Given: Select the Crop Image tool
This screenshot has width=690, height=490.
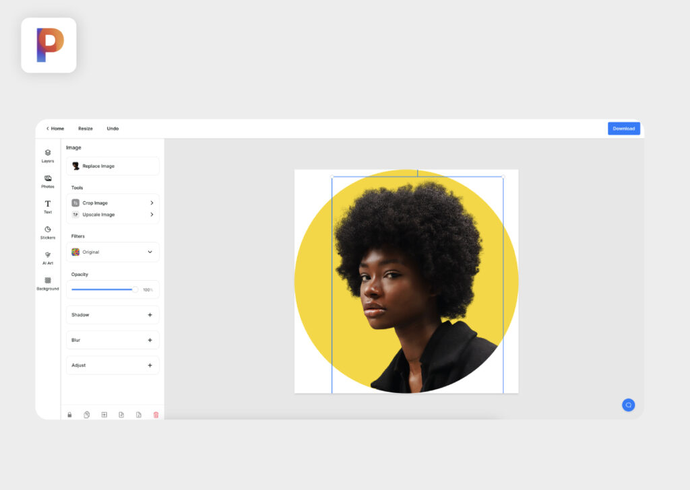Looking at the screenshot, I should [112, 203].
